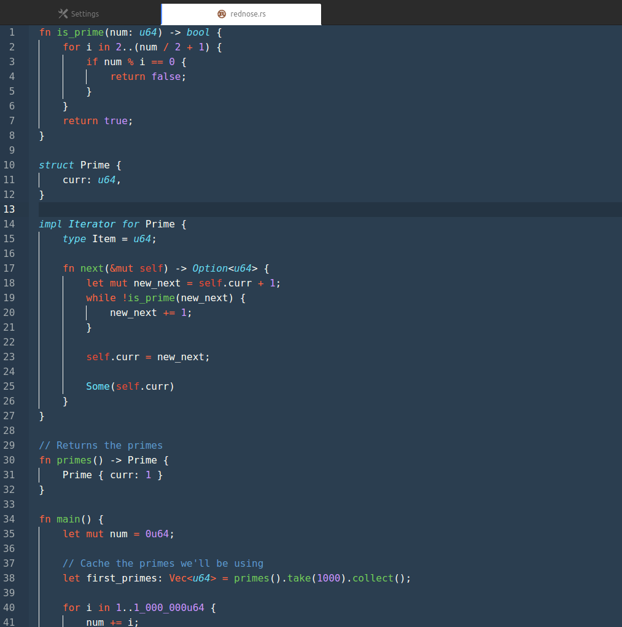Click 'first_primes' variable on line 38
This screenshot has width=622, height=627.
click(122, 578)
